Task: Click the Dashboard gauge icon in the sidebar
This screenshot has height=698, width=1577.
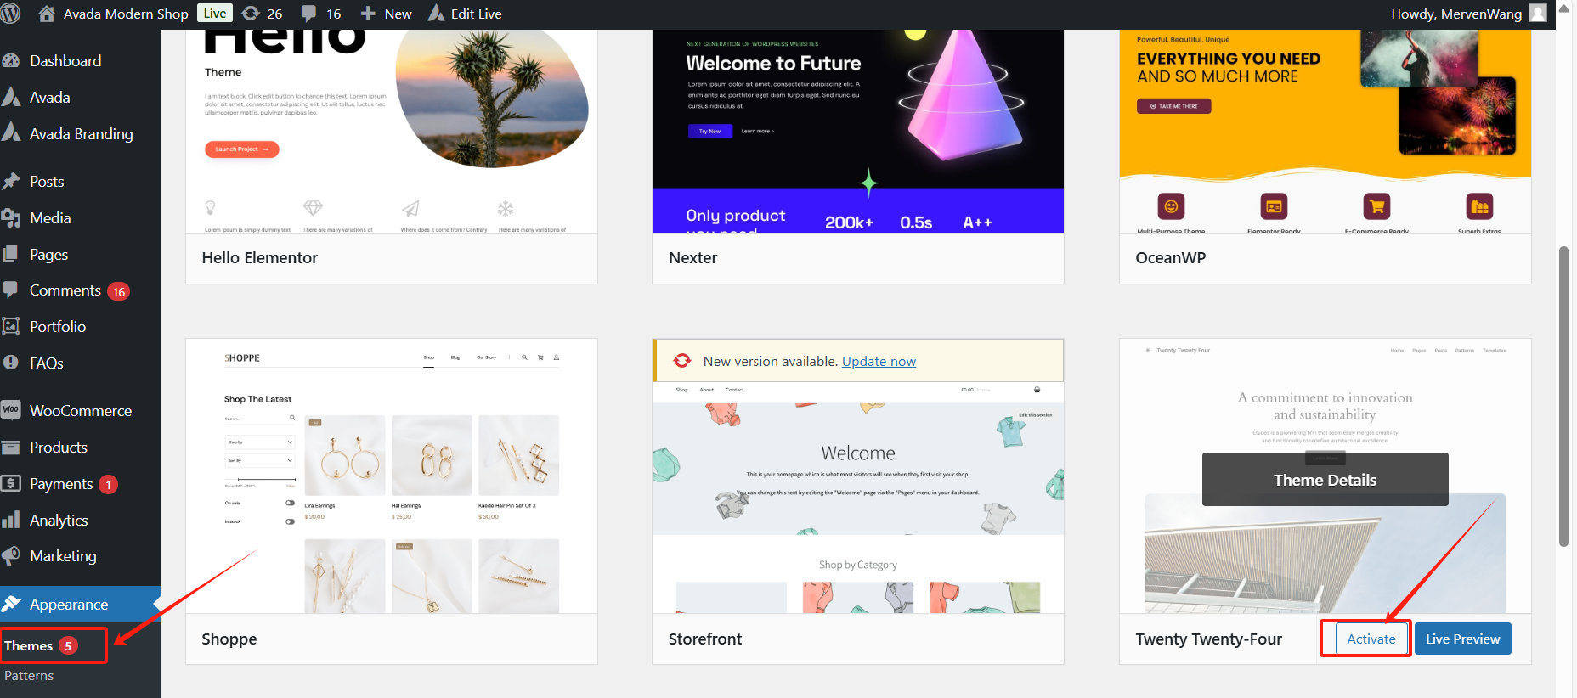Action: 11,61
